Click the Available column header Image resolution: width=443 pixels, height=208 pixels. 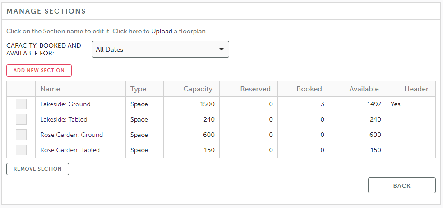click(x=364, y=89)
